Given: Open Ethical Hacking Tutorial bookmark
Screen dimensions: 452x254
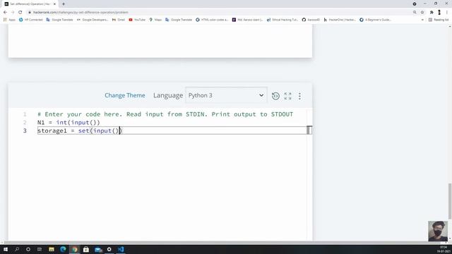Looking at the screenshot, I should (282, 20).
